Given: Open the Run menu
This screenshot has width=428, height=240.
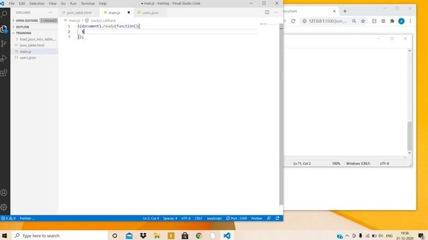Looking at the screenshot, I should click(73, 3).
